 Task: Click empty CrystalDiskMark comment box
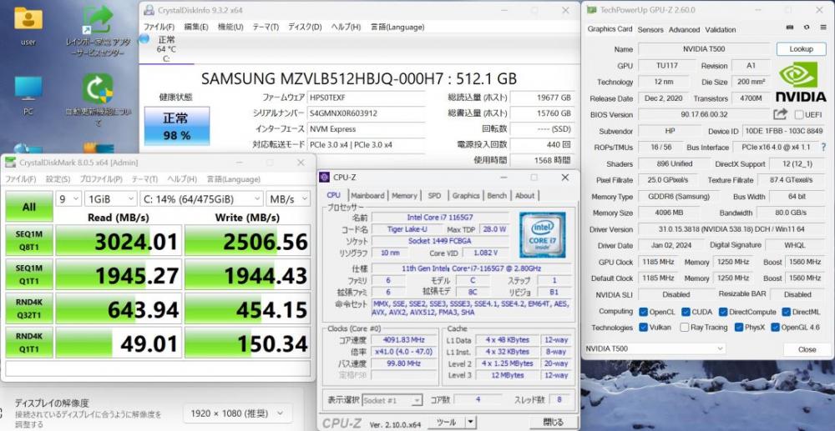click(x=158, y=368)
